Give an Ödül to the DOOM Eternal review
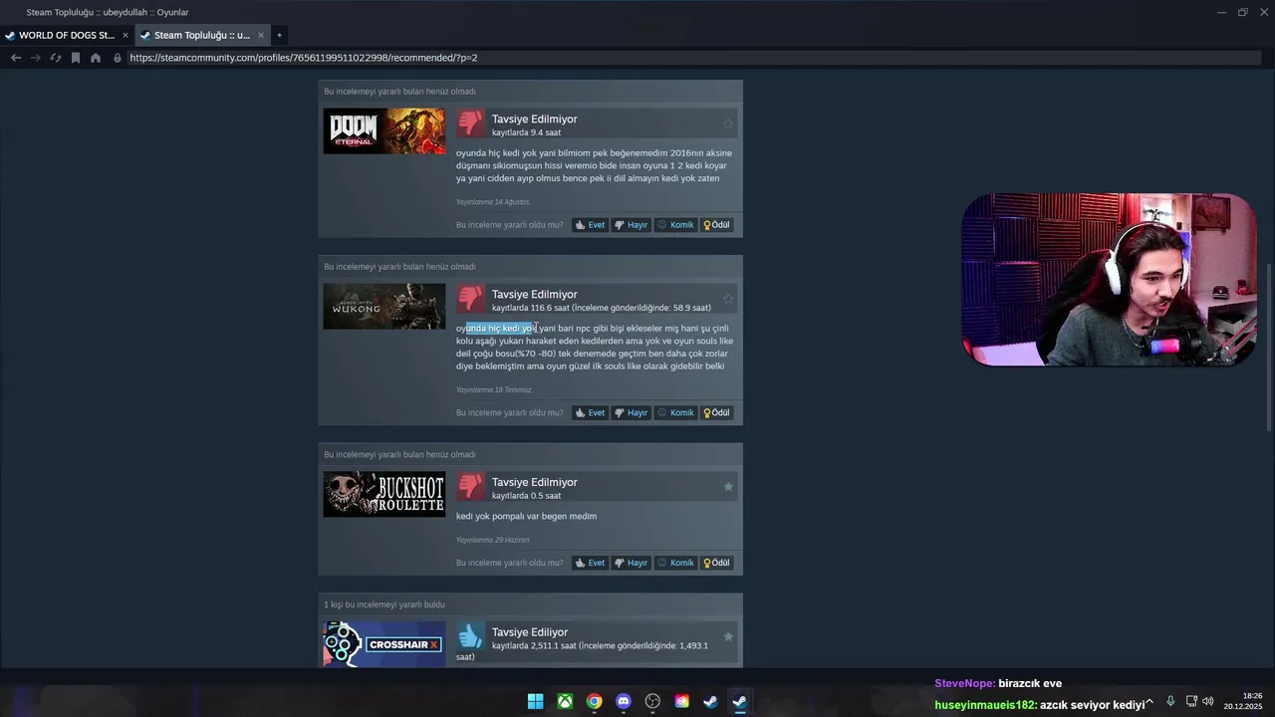This screenshot has height=717, width=1275. point(717,225)
